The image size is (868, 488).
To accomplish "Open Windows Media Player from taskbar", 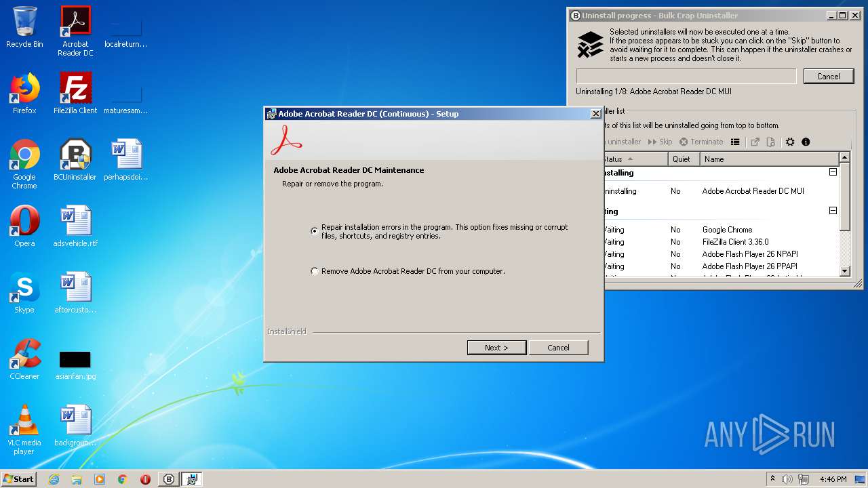I will [100, 479].
